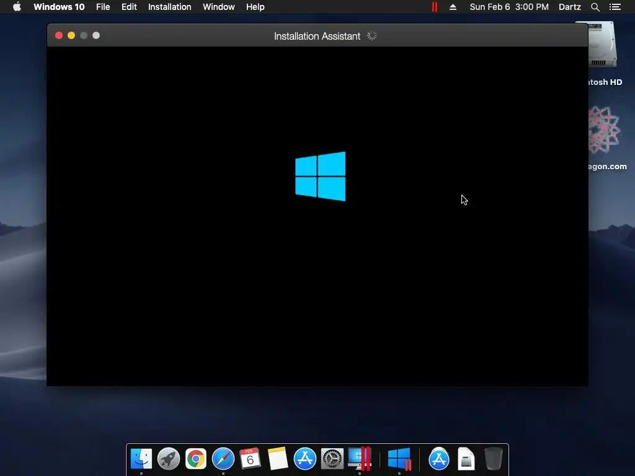Click the Windows logo in the VM screen
The image size is (635, 476).
coord(321,176)
